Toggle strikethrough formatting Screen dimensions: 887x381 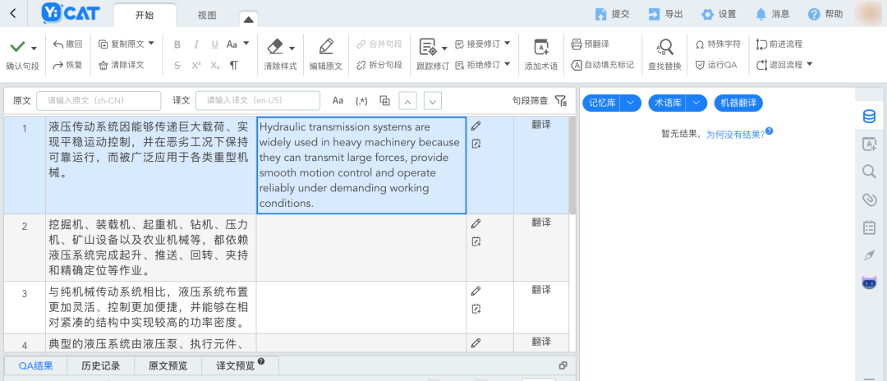(x=177, y=65)
